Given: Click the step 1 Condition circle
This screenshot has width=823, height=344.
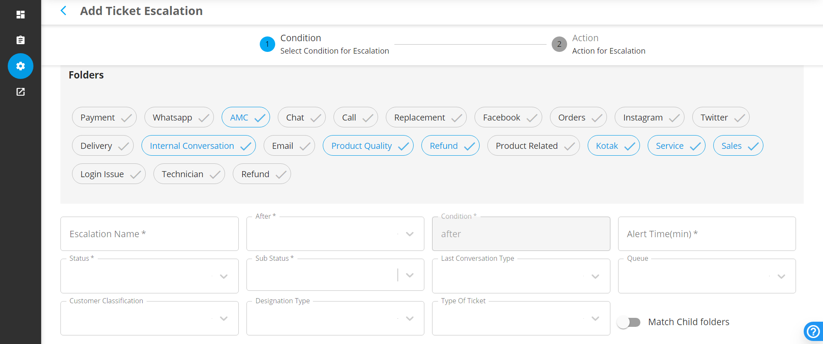Looking at the screenshot, I should pos(267,44).
